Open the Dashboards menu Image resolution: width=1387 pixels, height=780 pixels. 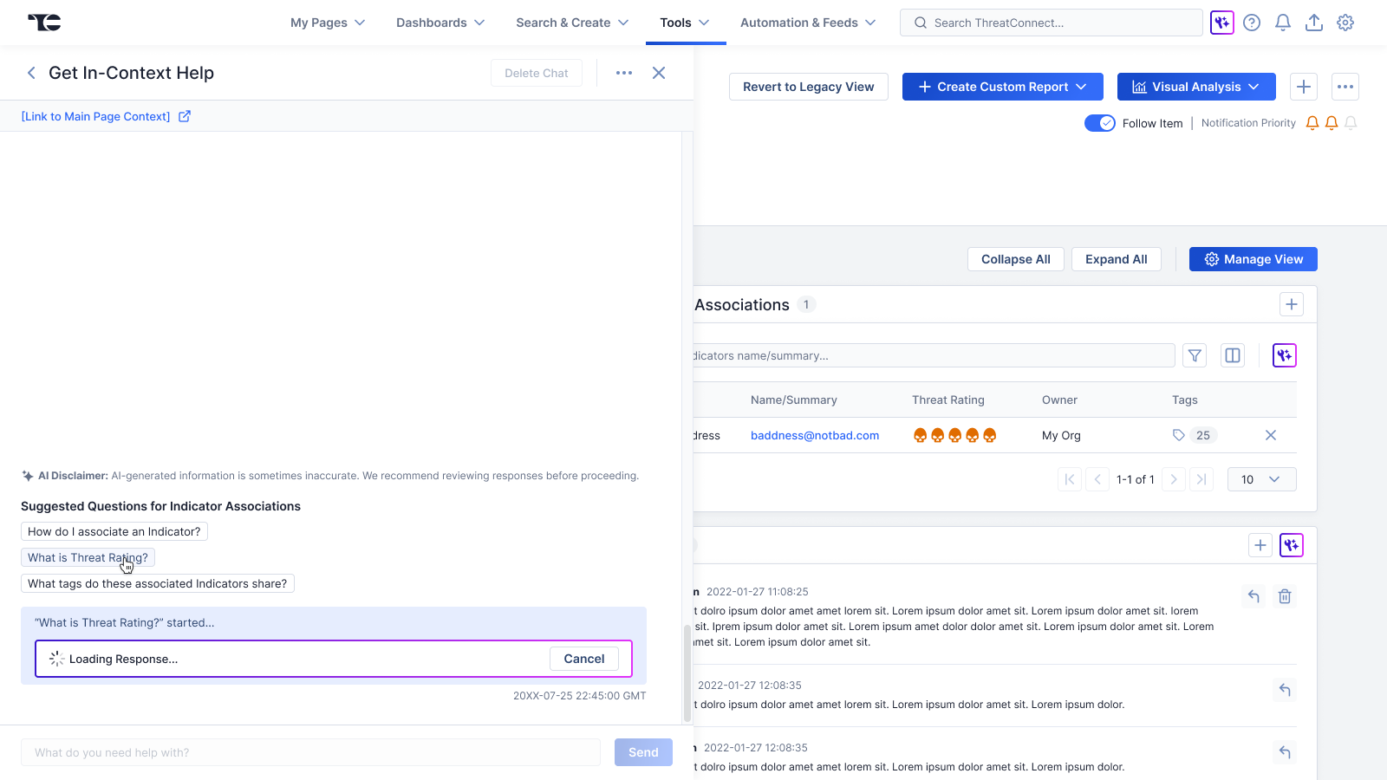point(440,23)
